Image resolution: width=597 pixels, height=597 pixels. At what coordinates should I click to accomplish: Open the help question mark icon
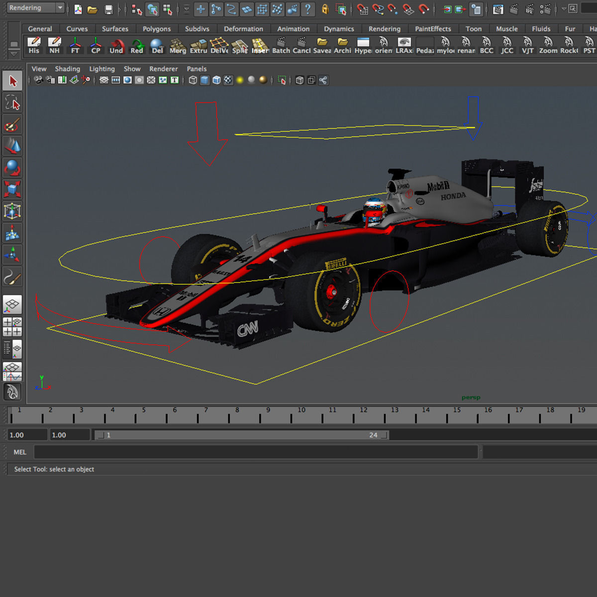(x=308, y=9)
